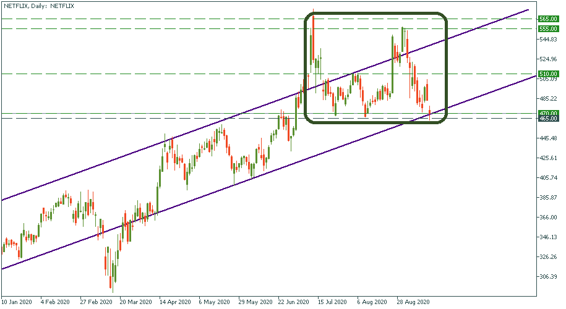566x309 pixels.
Task: Select the 510.00 price level label
Action: [x=549, y=74]
